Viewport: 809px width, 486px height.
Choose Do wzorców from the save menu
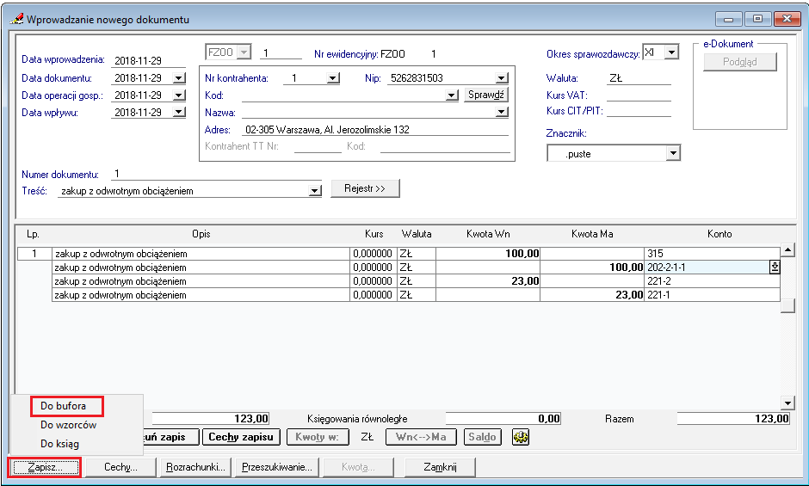point(69,425)
